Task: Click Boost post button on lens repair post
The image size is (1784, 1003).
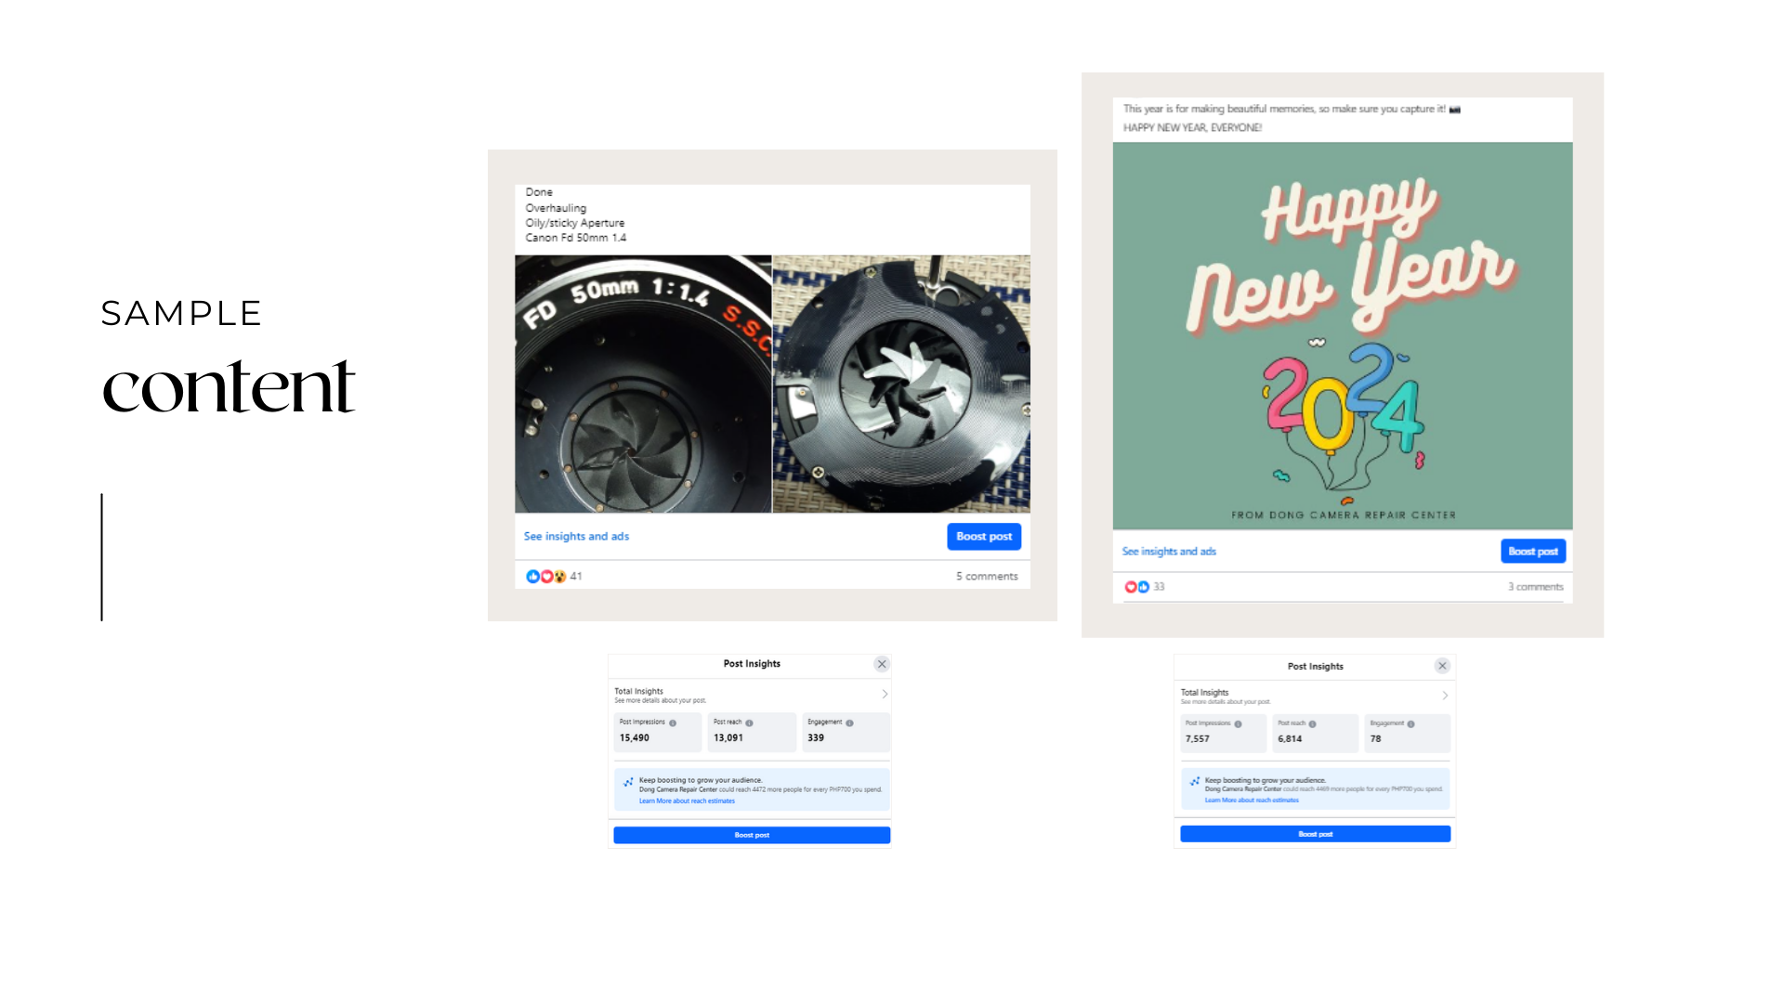Action: click(984, 536)
